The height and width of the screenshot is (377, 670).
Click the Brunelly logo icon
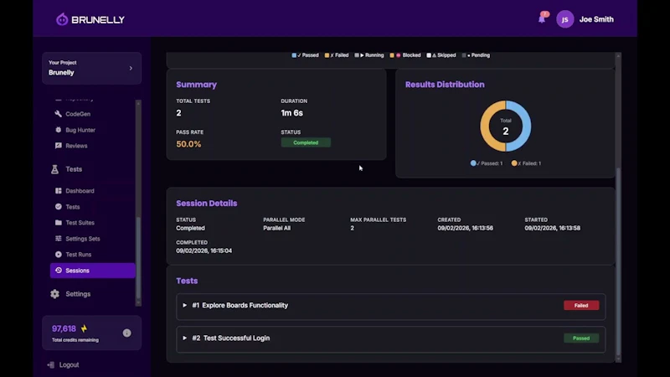pos(62,19)
